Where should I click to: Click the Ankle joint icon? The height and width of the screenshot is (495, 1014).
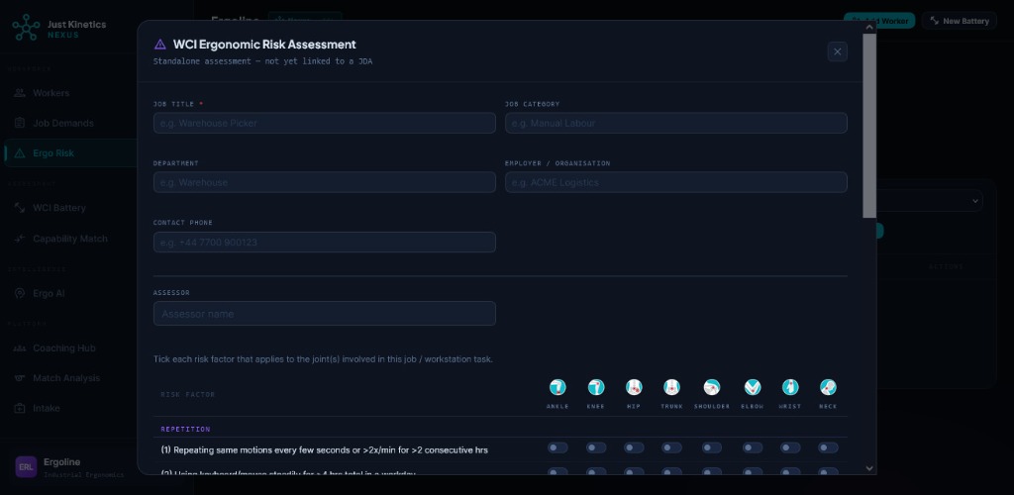point(558,387)
